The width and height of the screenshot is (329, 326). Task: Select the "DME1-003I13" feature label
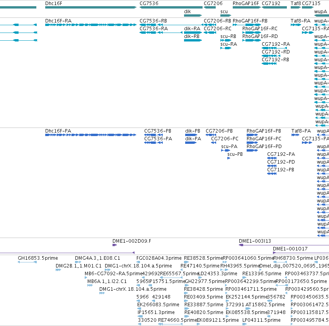[x=255, y=241]
